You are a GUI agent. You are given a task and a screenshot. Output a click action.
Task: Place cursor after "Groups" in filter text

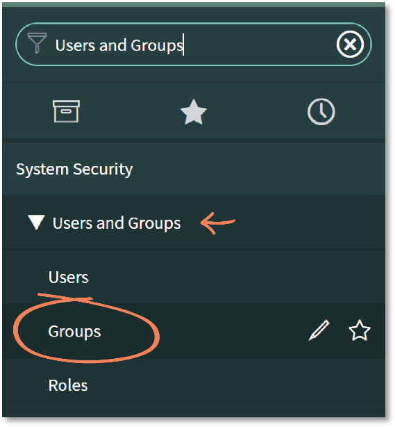(x=183, y=45)
